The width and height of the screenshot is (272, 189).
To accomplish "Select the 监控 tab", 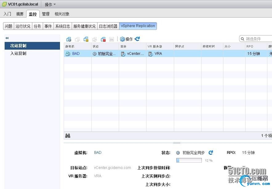I will click(33, 14).
